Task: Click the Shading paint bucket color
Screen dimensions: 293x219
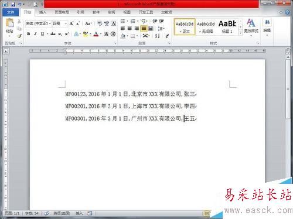Action: (123, 36)
